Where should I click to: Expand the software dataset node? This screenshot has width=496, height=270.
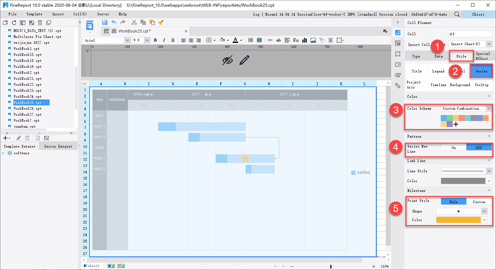pyautogui.click(x=3, y=153)
